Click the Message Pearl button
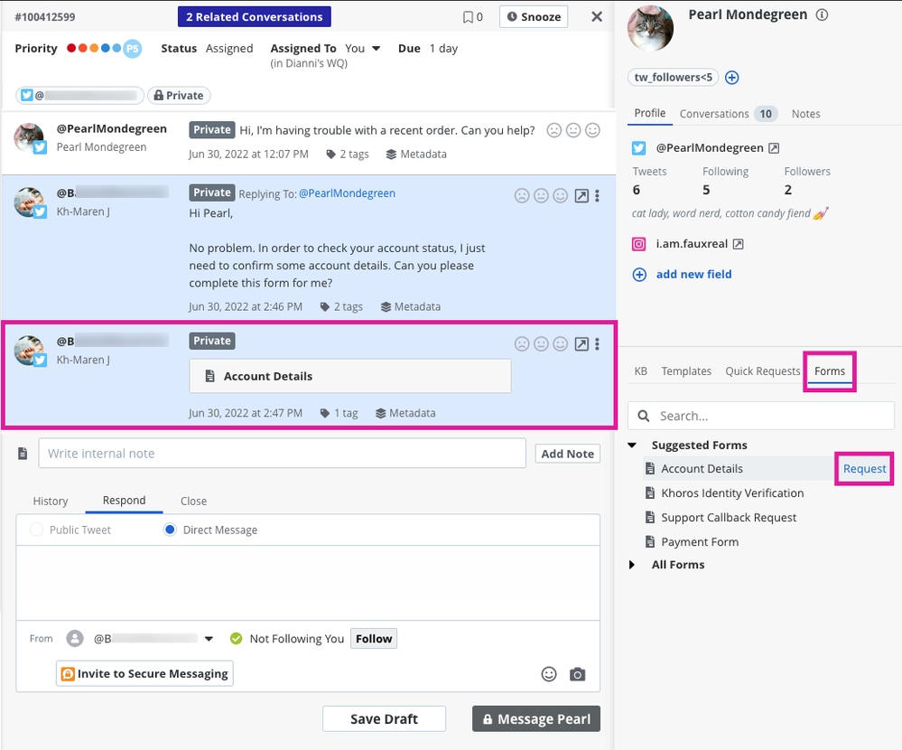Screen dimensions: 902x750 536,719
